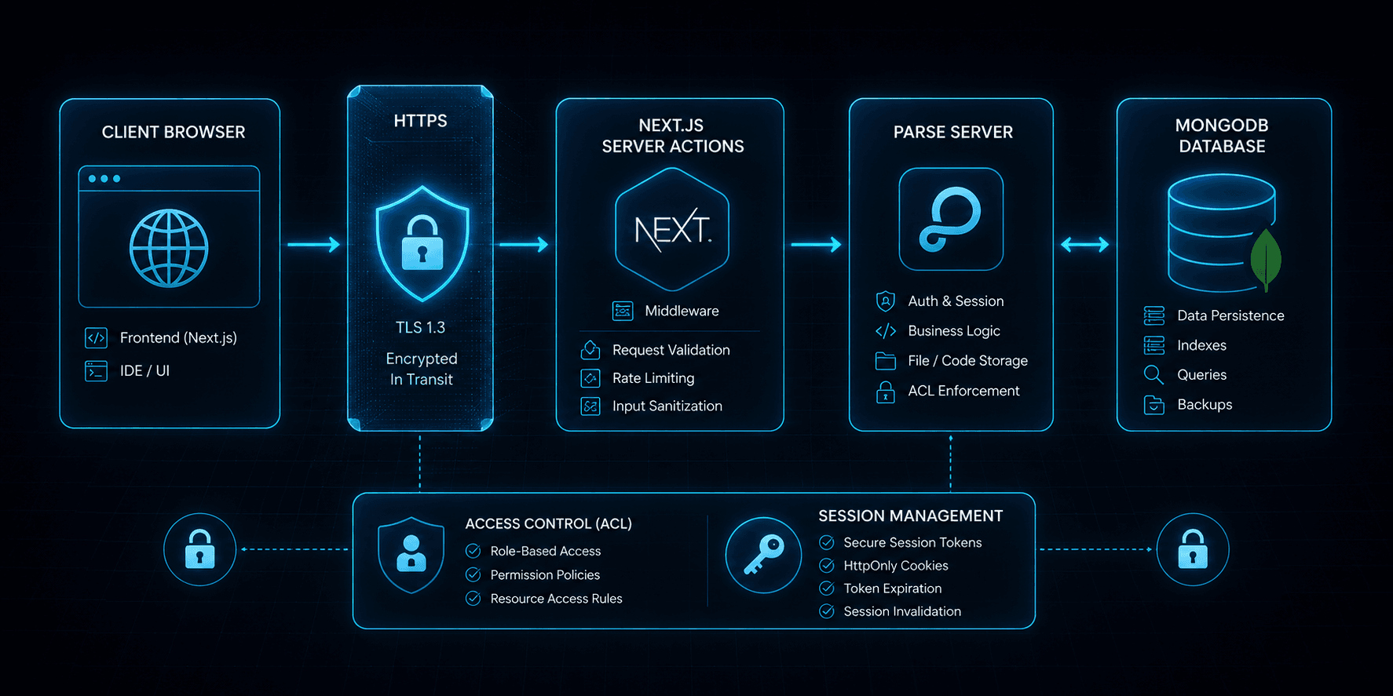1393x696 pixels.
Task: Click the Data Persistence icon
Action: point(1154,316)
